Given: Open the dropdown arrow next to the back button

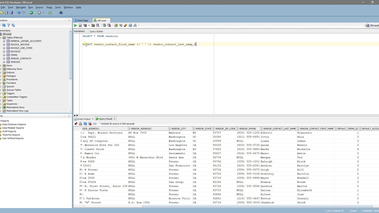Looking at the screenshot, I should point(35,13).
